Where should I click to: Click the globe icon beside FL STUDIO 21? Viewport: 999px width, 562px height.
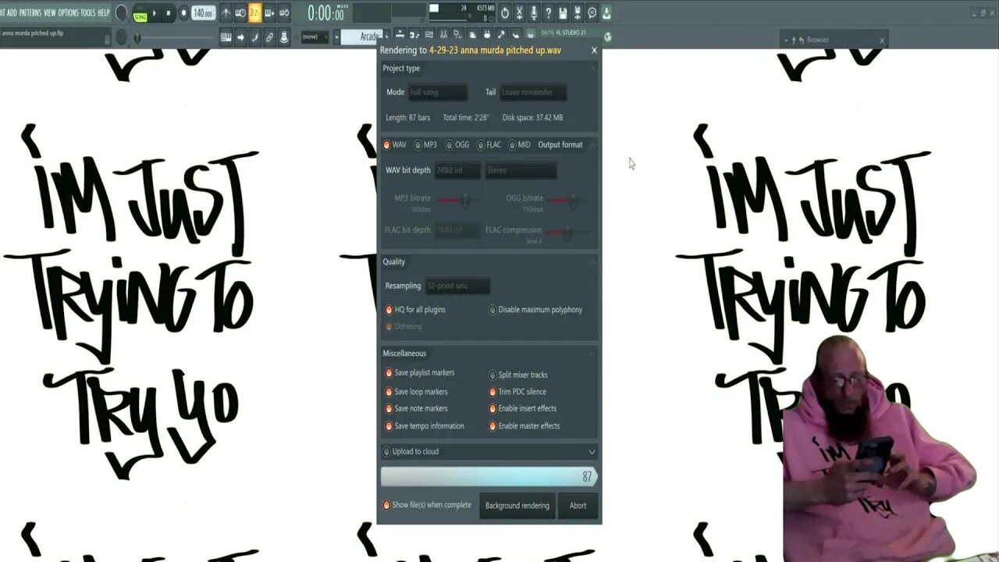click(608, 37)
